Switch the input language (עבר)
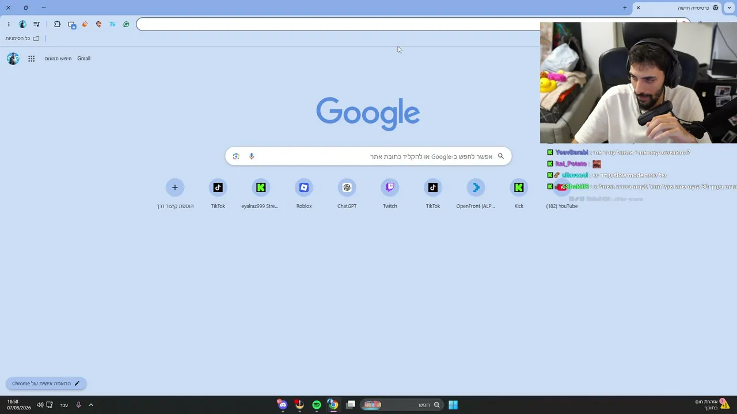 (x=64, y=405)
